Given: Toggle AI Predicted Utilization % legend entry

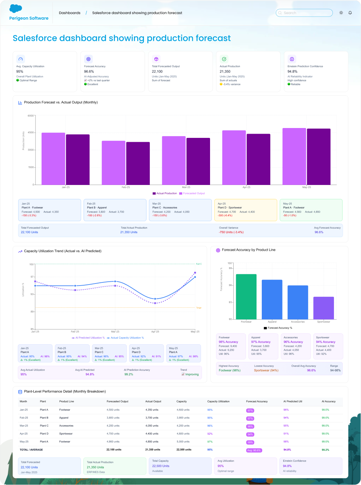Looking at the screenshot, I should click(x=88, y=338).
